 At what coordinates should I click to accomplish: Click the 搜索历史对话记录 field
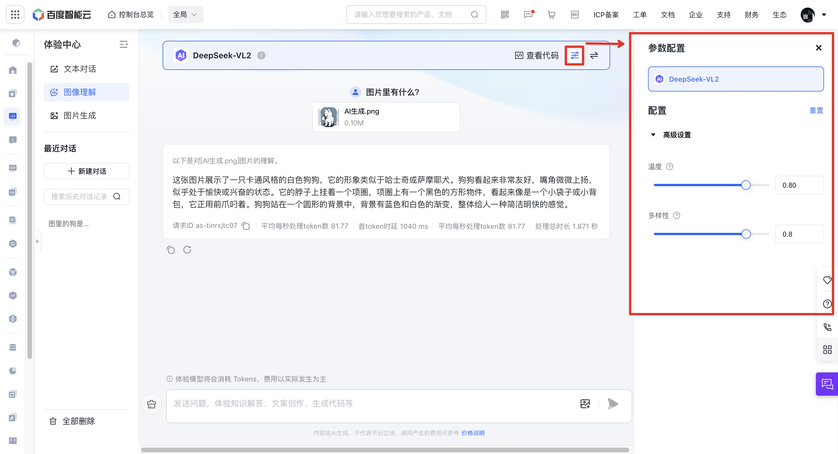pos(87,196)
